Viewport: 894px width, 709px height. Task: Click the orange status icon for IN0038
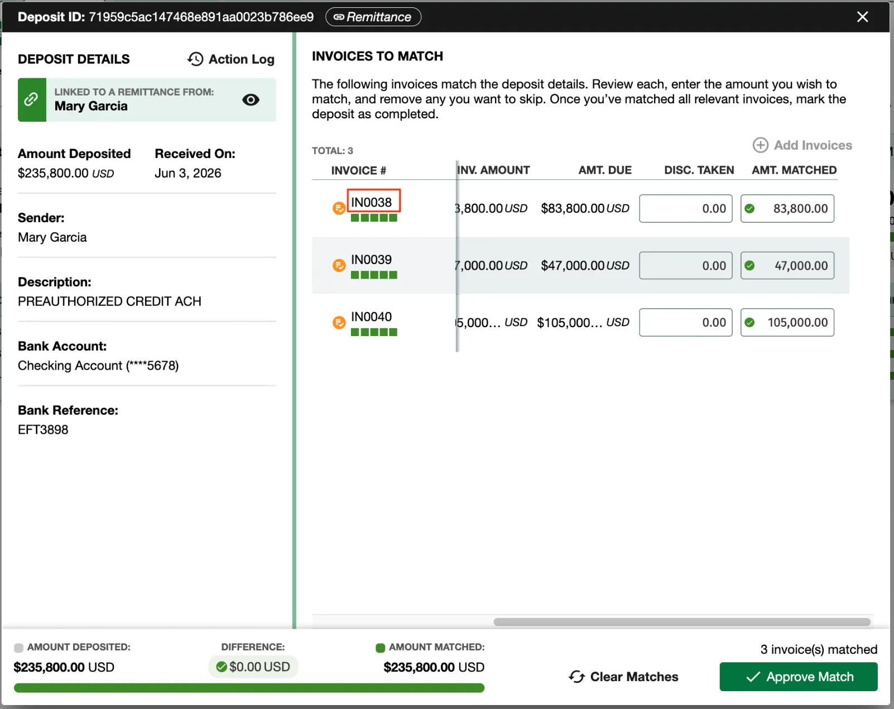coord(339,208)
